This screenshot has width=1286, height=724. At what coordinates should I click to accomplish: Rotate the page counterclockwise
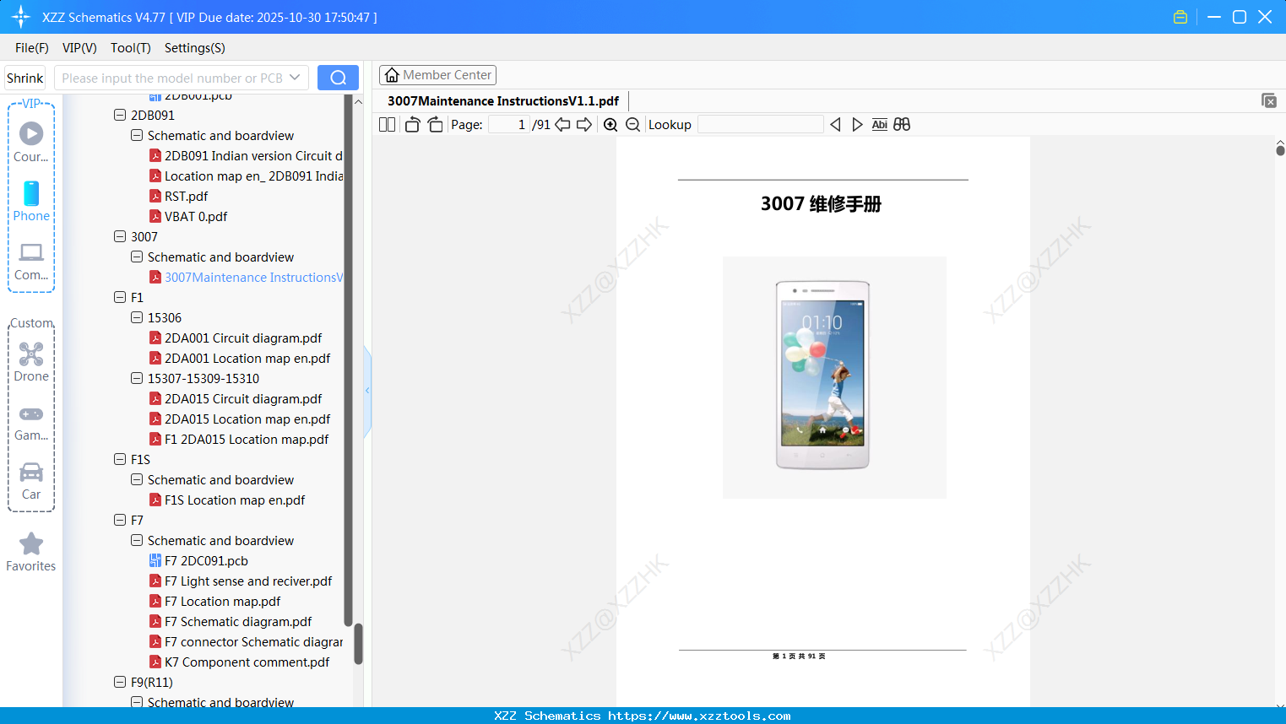point(412,125)
